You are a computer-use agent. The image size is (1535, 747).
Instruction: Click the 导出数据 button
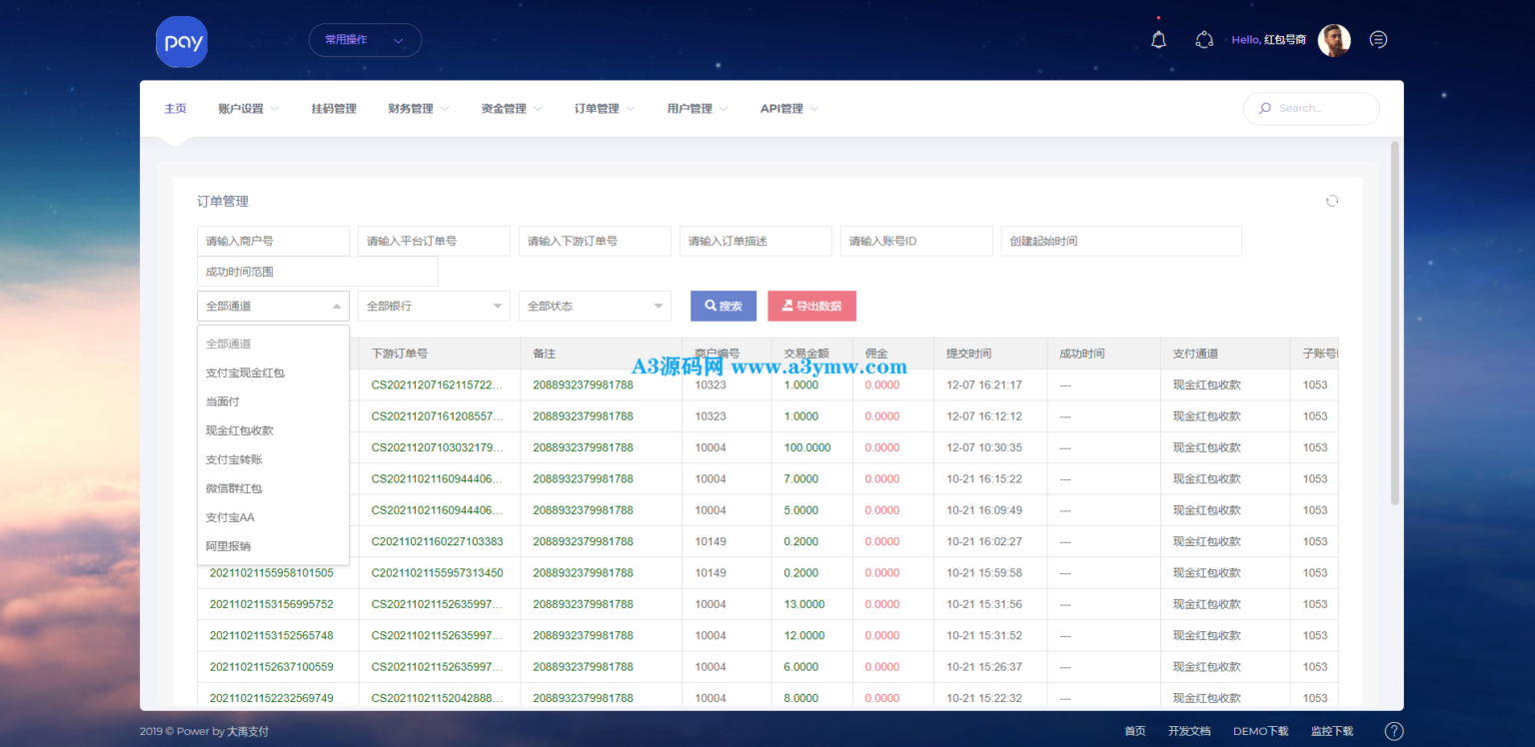coord(811,306)
